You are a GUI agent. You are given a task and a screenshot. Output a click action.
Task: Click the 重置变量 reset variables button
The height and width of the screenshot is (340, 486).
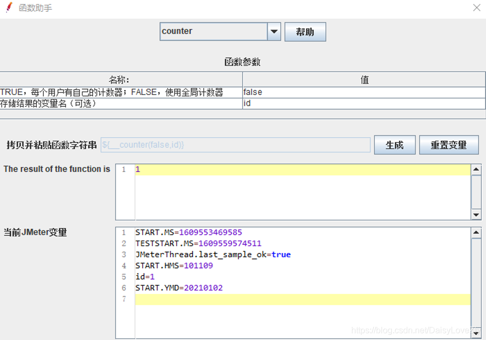coord(449,145)
